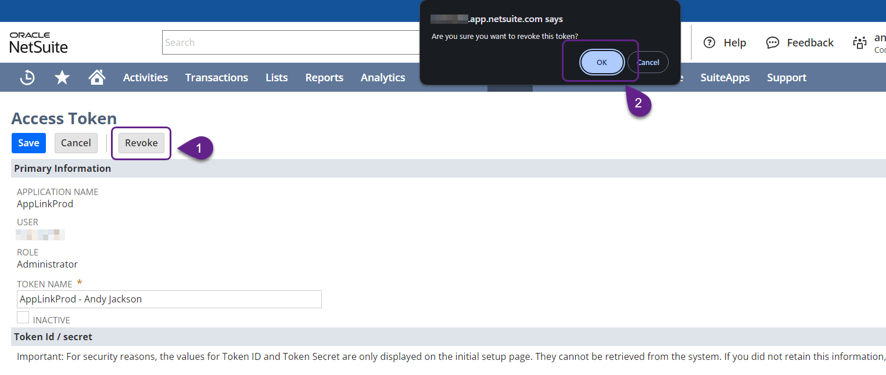Open Help with the question mark icon
This screenshot has width=886, height=375.
pos(724,42)
